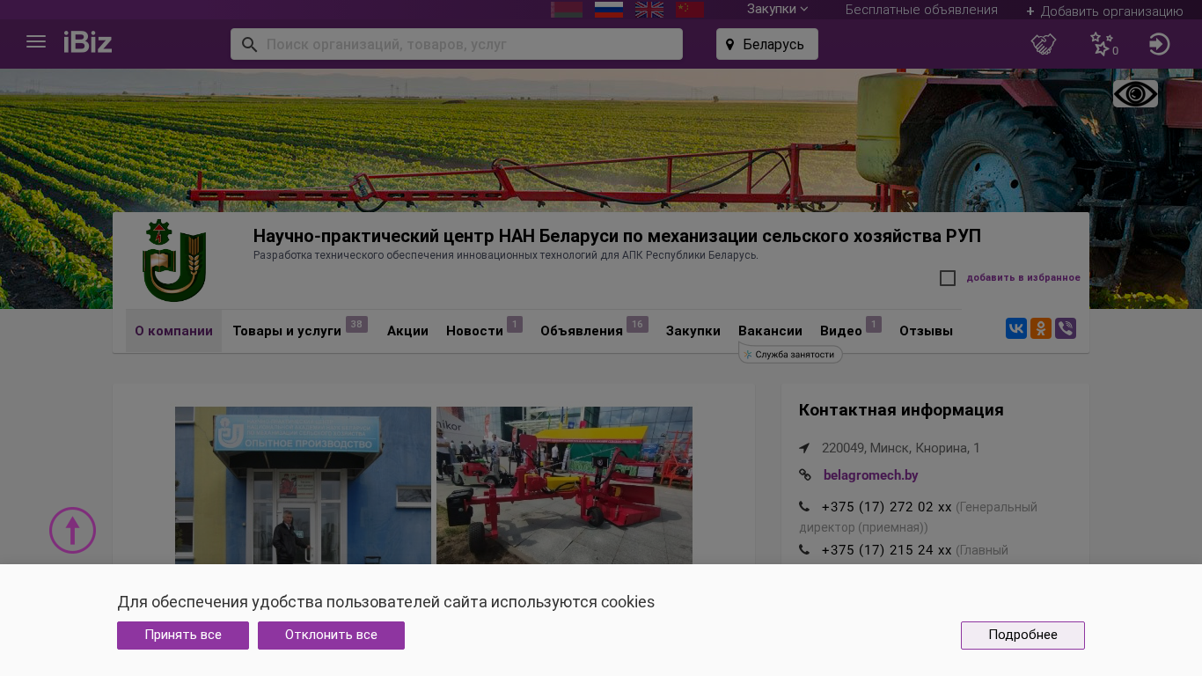This screenshot has width=1202, height=676.
Task: Open cookie details Подробнее button
Action: pos(1022,636)
